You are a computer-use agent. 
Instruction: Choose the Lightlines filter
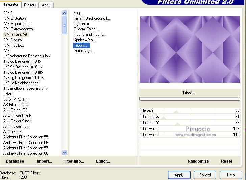pyautogui.click(x=81, y=24)
